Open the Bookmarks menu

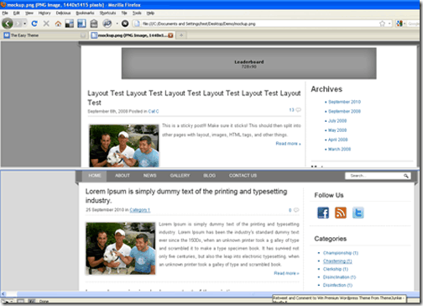[85, 13]
